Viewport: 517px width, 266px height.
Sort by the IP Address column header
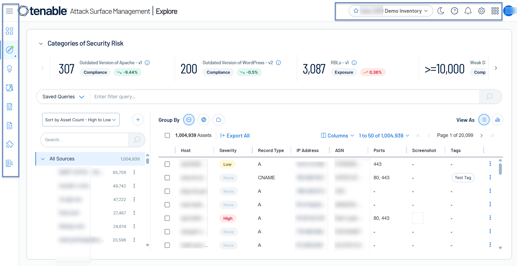click(308, 150)
